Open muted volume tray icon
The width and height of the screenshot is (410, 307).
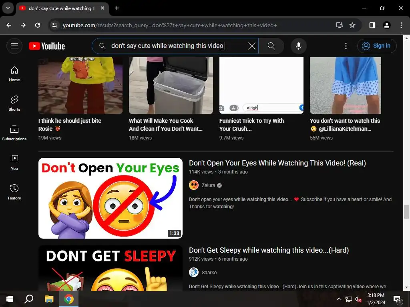(358, 299)
